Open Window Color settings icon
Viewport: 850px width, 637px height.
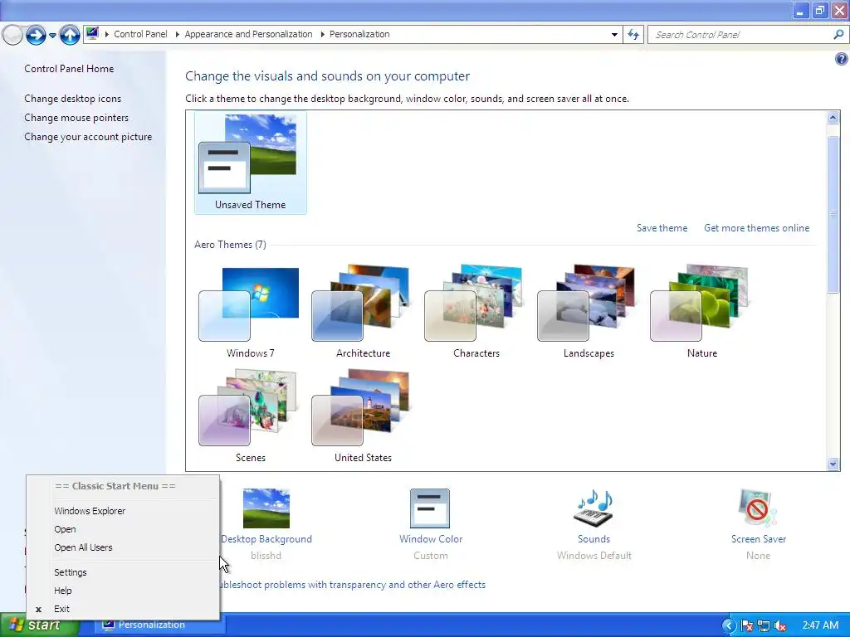coord(430,508)
